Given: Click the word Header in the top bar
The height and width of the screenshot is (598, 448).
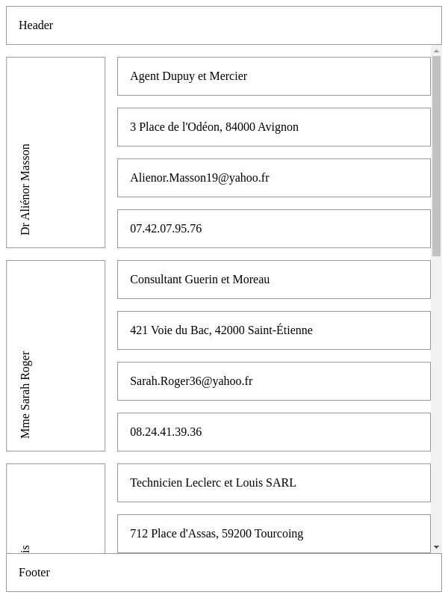Looking at the screenshot, I should [x=36, y=25].
